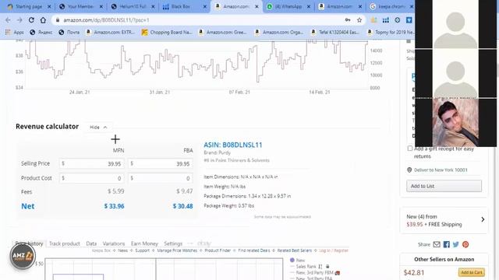Toggle the Sales Rank series in legend
Screen dimensions: 499x280
(x=306, y=266)
